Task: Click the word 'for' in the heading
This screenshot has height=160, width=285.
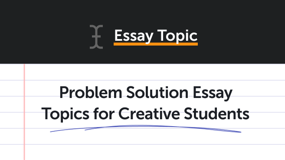Action: pos(104,113)
